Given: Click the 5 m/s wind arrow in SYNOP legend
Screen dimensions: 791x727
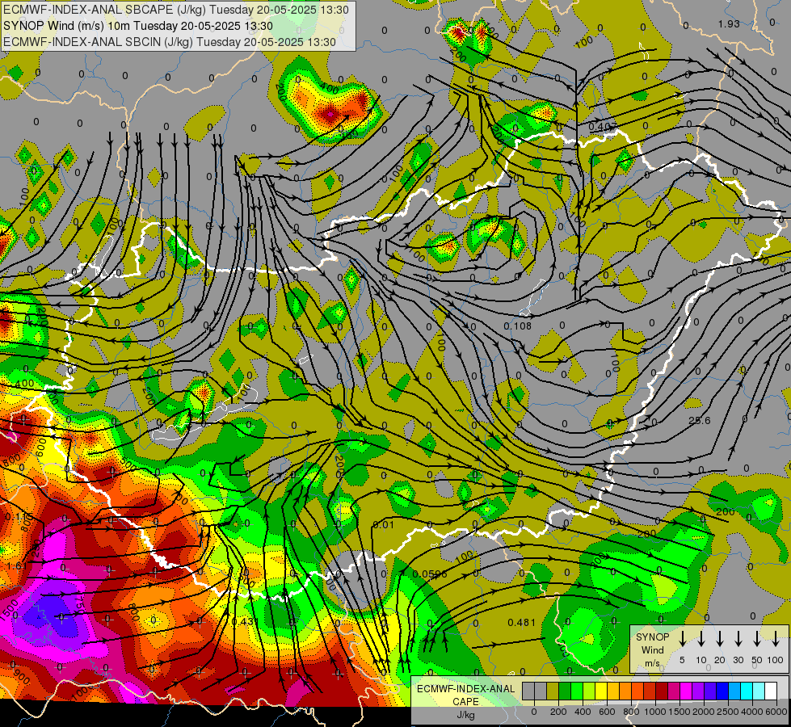Looking at the screenshot, I should tap(682, 638).
